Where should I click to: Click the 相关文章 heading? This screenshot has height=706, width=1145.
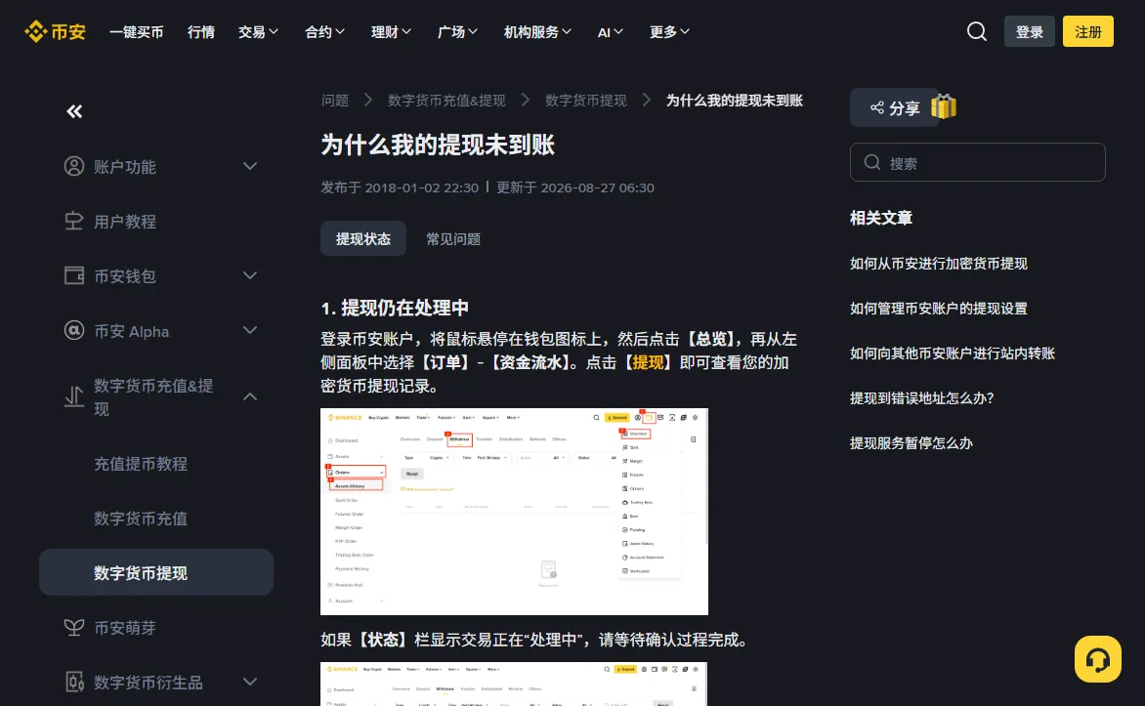pos(880,218)
